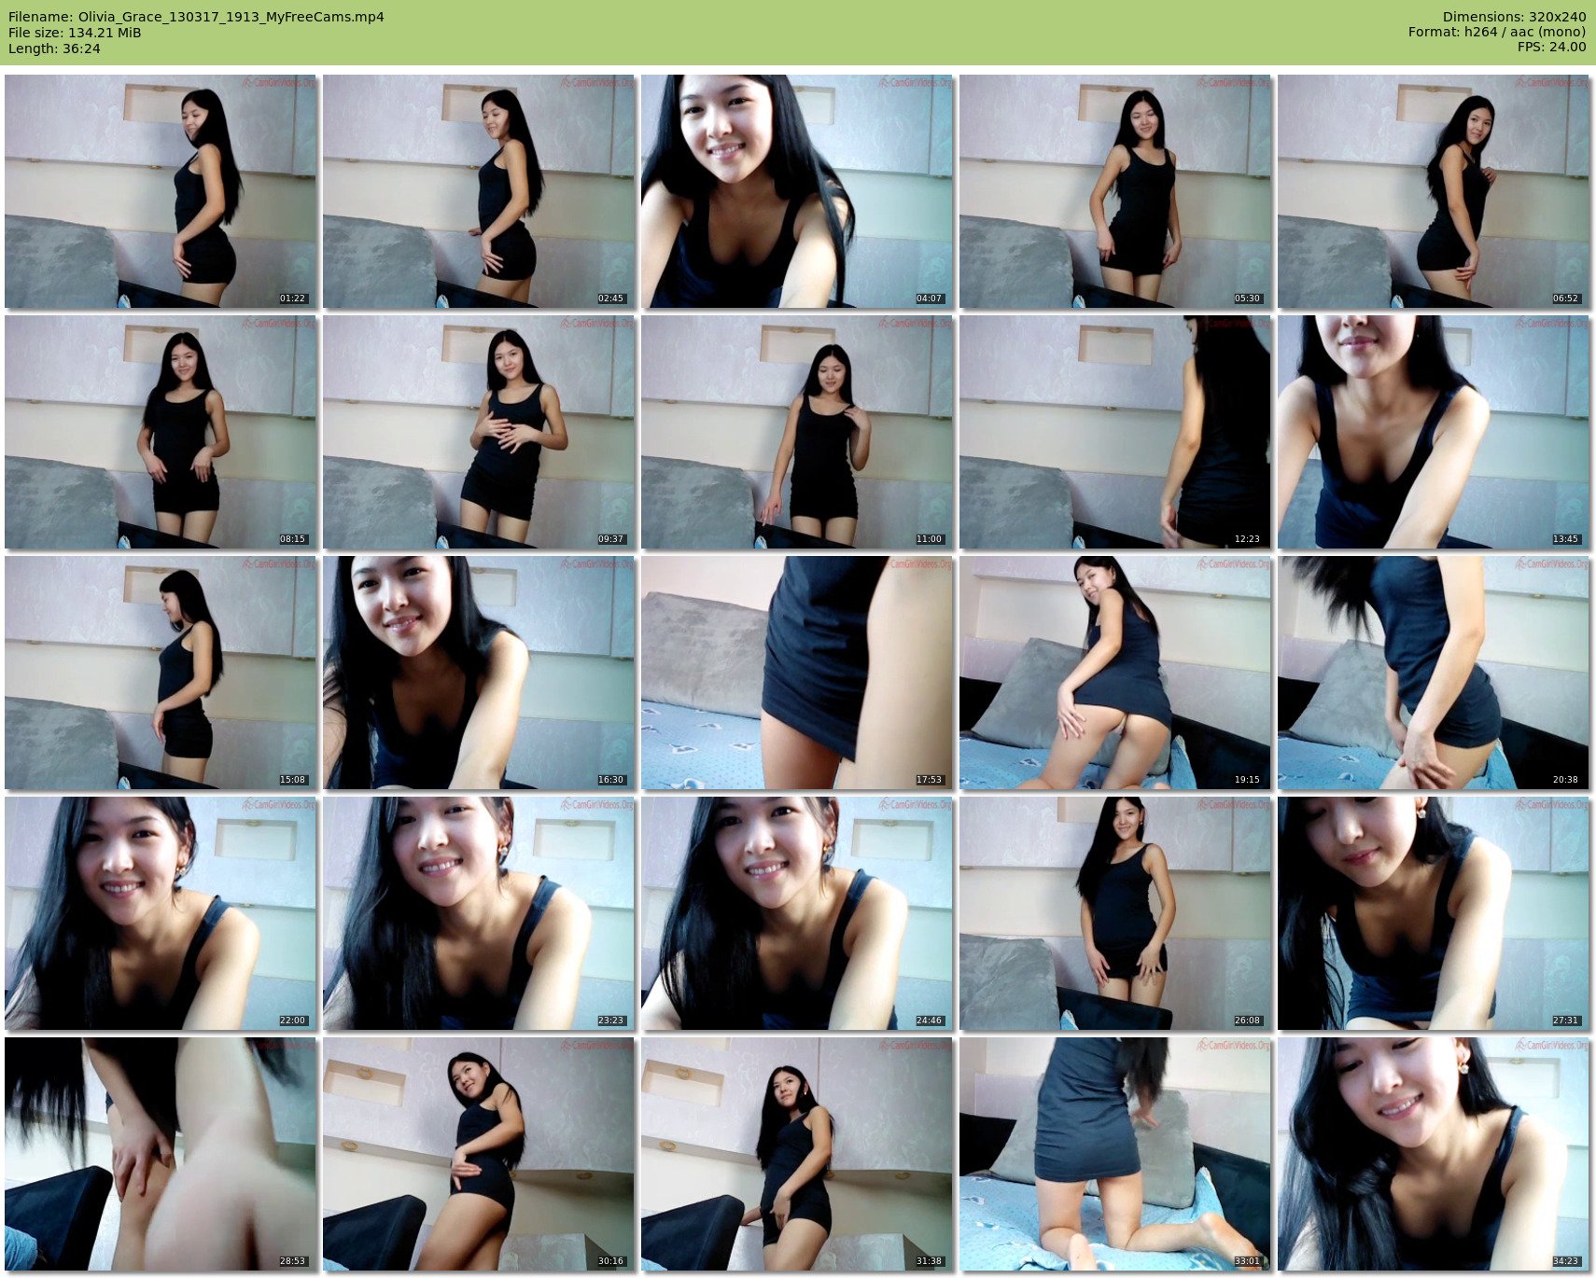Select the thumbnail at 16:30
Screen dimensions: 1596x1278
(479, 673)
